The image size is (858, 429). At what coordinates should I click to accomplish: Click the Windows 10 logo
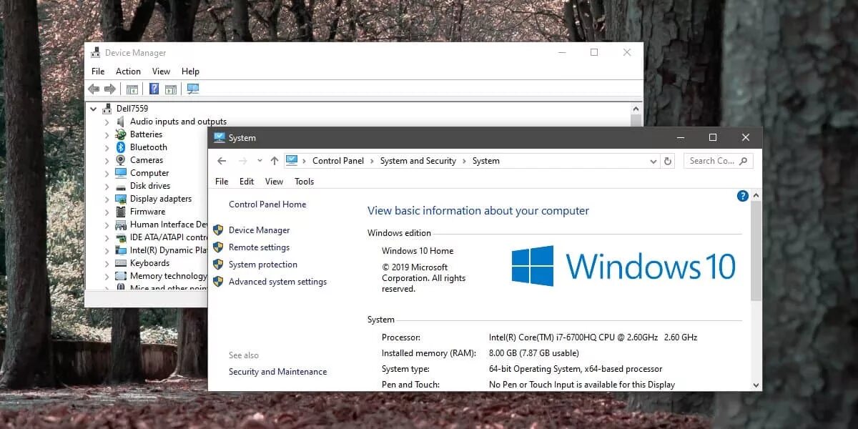pyautogui.click(x=623, y=266)
